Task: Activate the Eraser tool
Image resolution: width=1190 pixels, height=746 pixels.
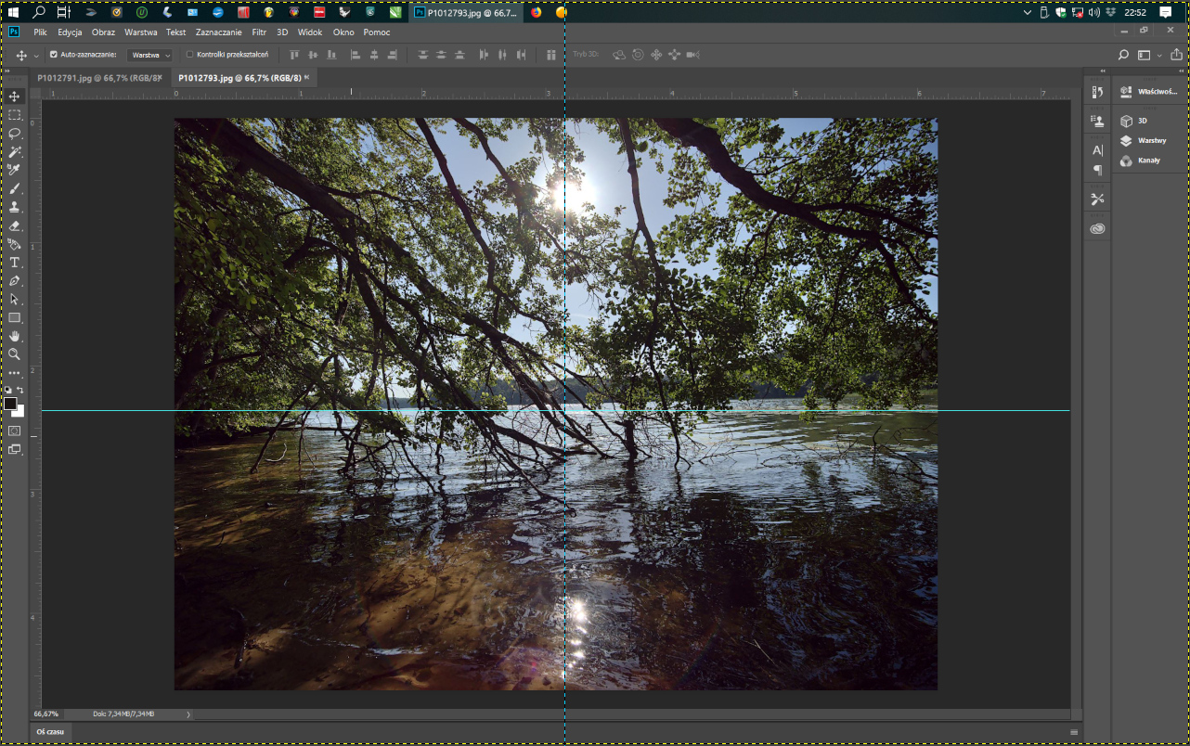Action: [x=15, y=225]
